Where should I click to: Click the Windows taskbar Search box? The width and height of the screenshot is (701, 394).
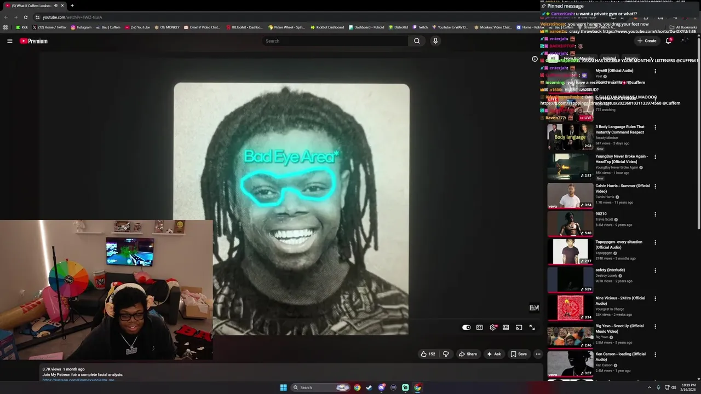point(320,387)
